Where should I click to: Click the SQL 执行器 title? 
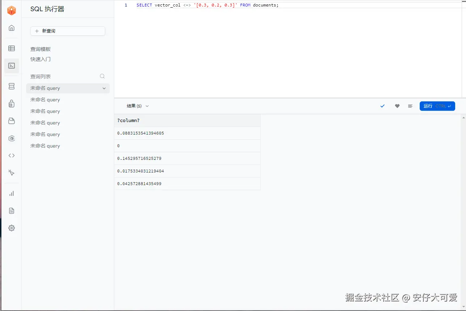click(x=47, y=9)
